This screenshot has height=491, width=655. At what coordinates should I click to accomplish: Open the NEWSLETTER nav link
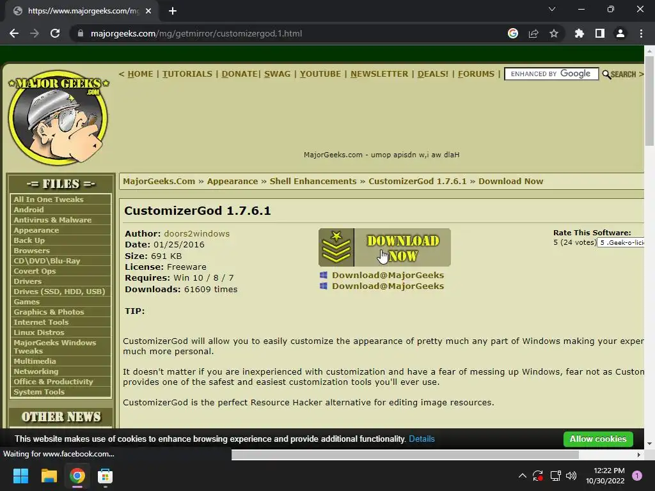click(379, 74)
